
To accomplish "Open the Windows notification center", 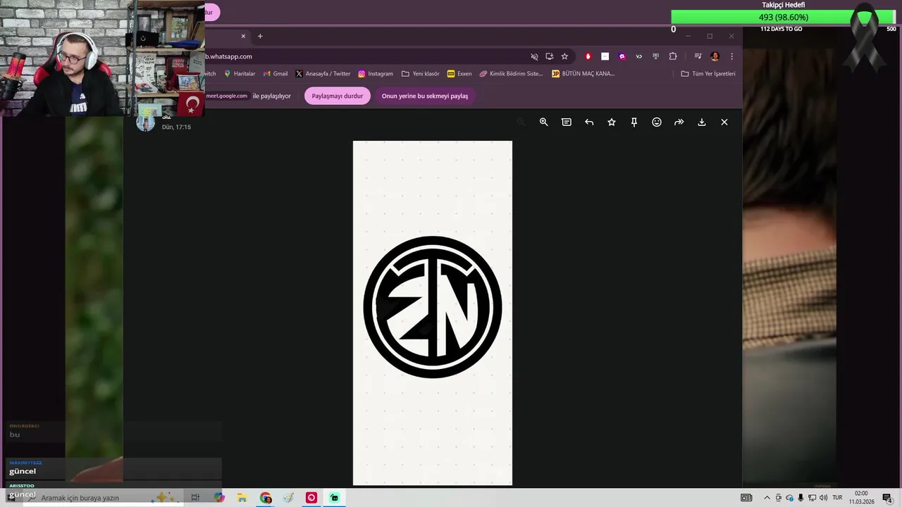I will coord(887,498).
